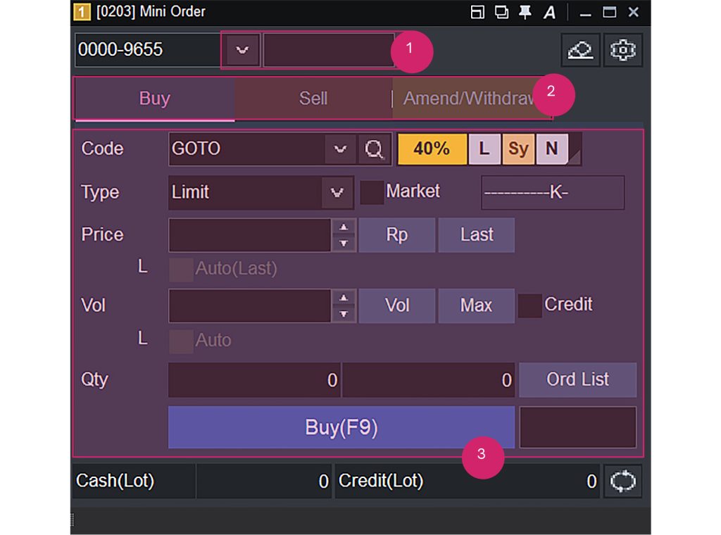Close the Mini Order window

pyautogui.click(x=633, y=12)
